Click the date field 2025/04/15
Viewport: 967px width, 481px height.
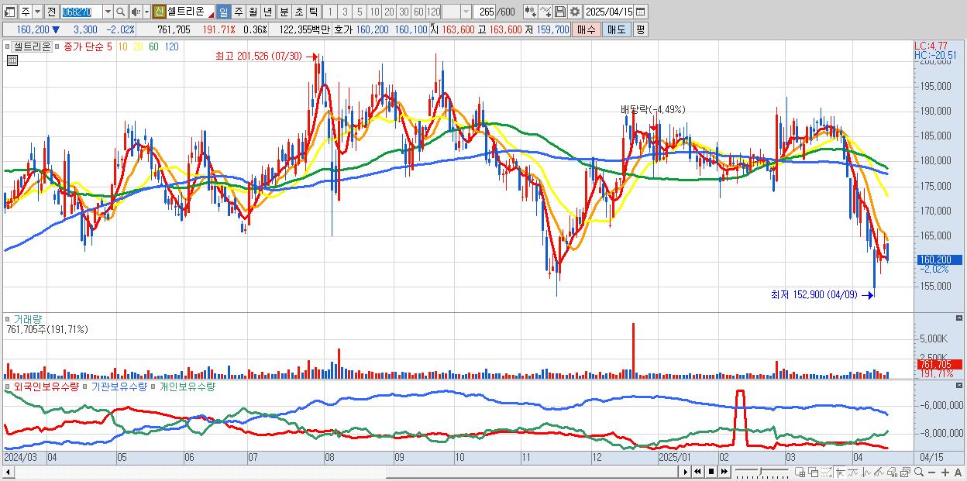pyautogui.click(x=608, y=12)
